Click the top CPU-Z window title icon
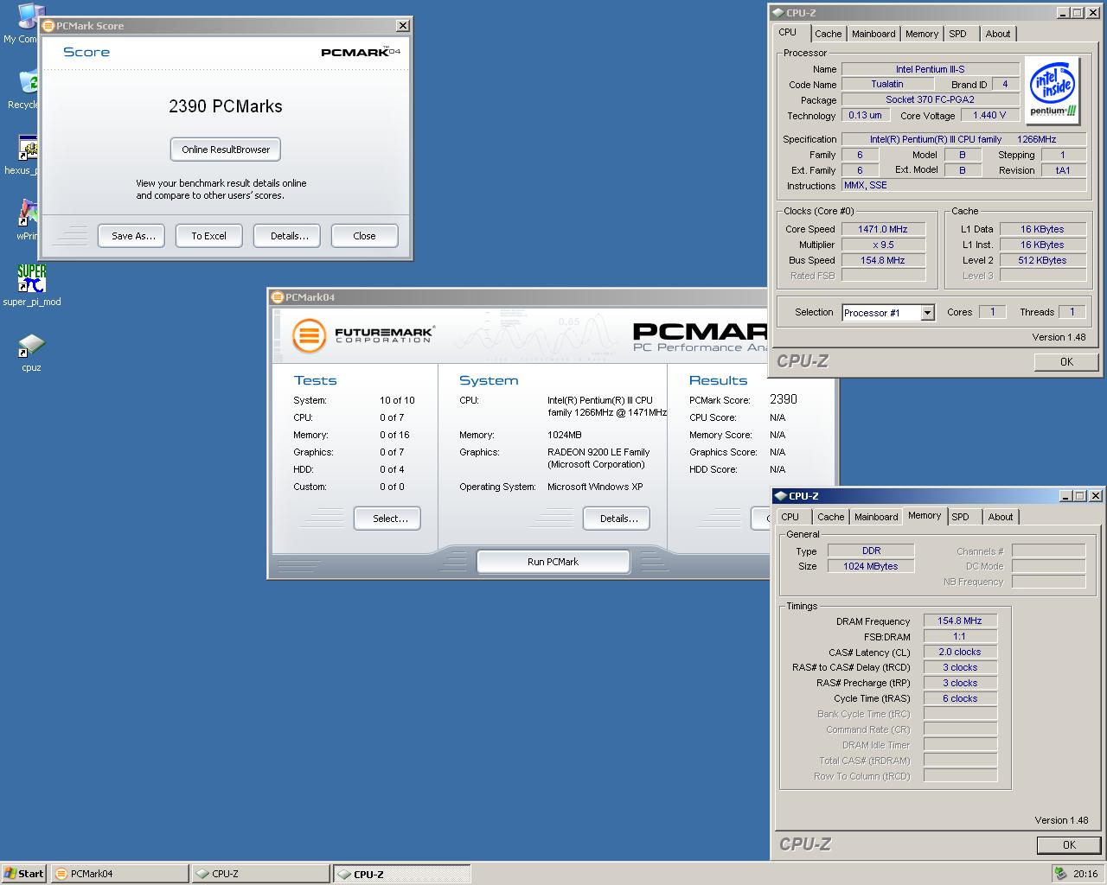Screen dimensions: 1107x885 point(777,13)
